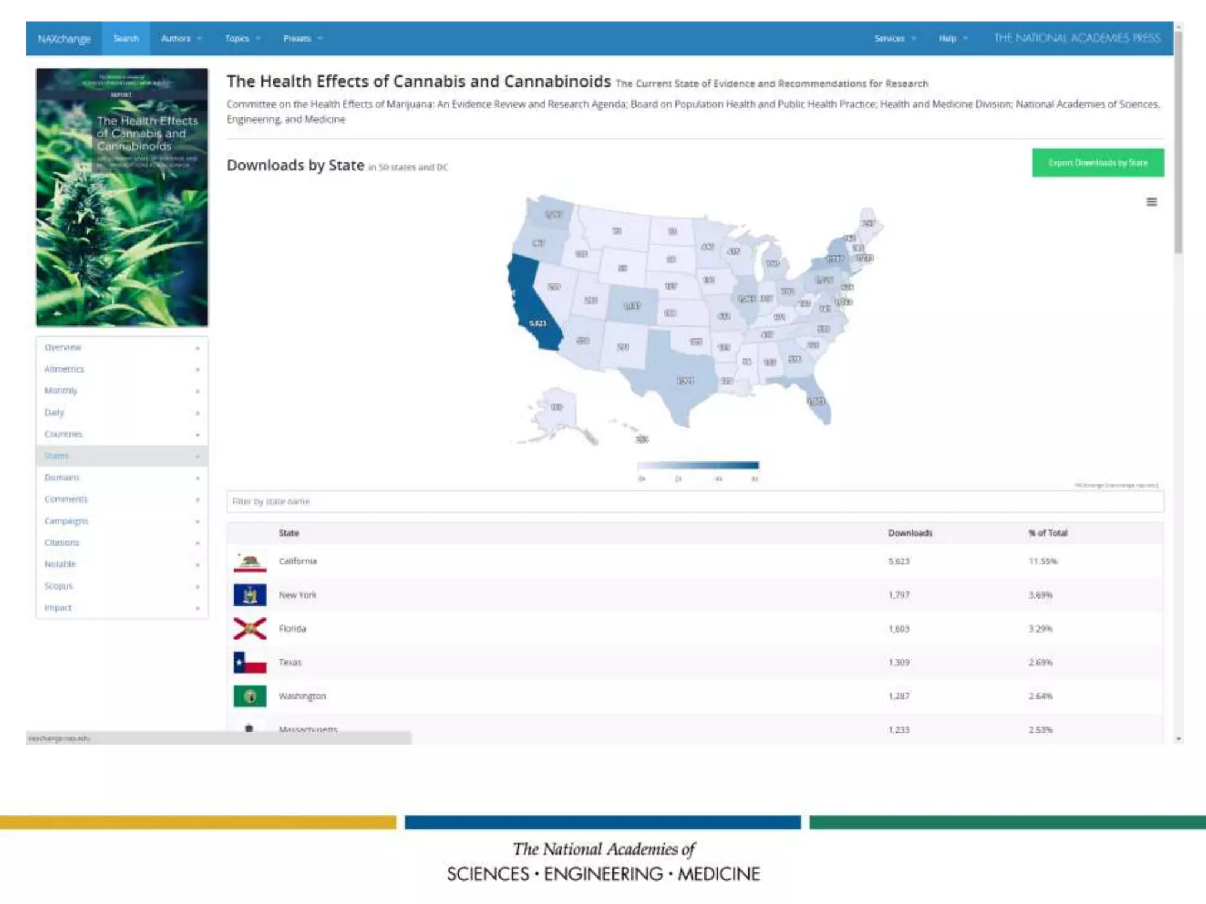Open the Topics dropdown menu
1206x904 pixels.
pyautogui.click(x=242, y=38)
